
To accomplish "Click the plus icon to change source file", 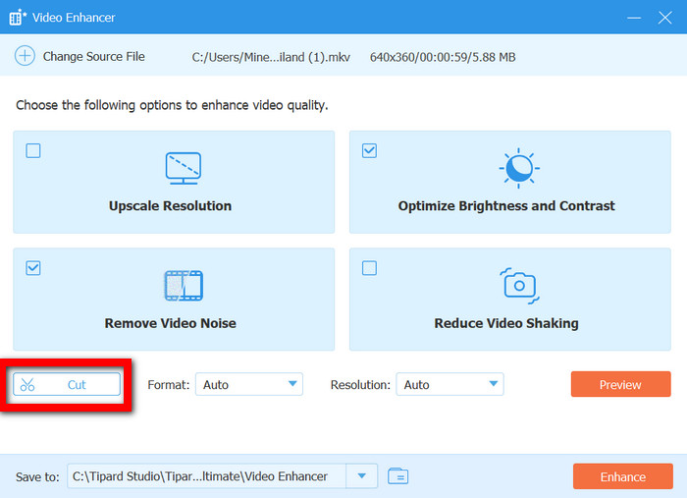I will [x=25, y=57].
